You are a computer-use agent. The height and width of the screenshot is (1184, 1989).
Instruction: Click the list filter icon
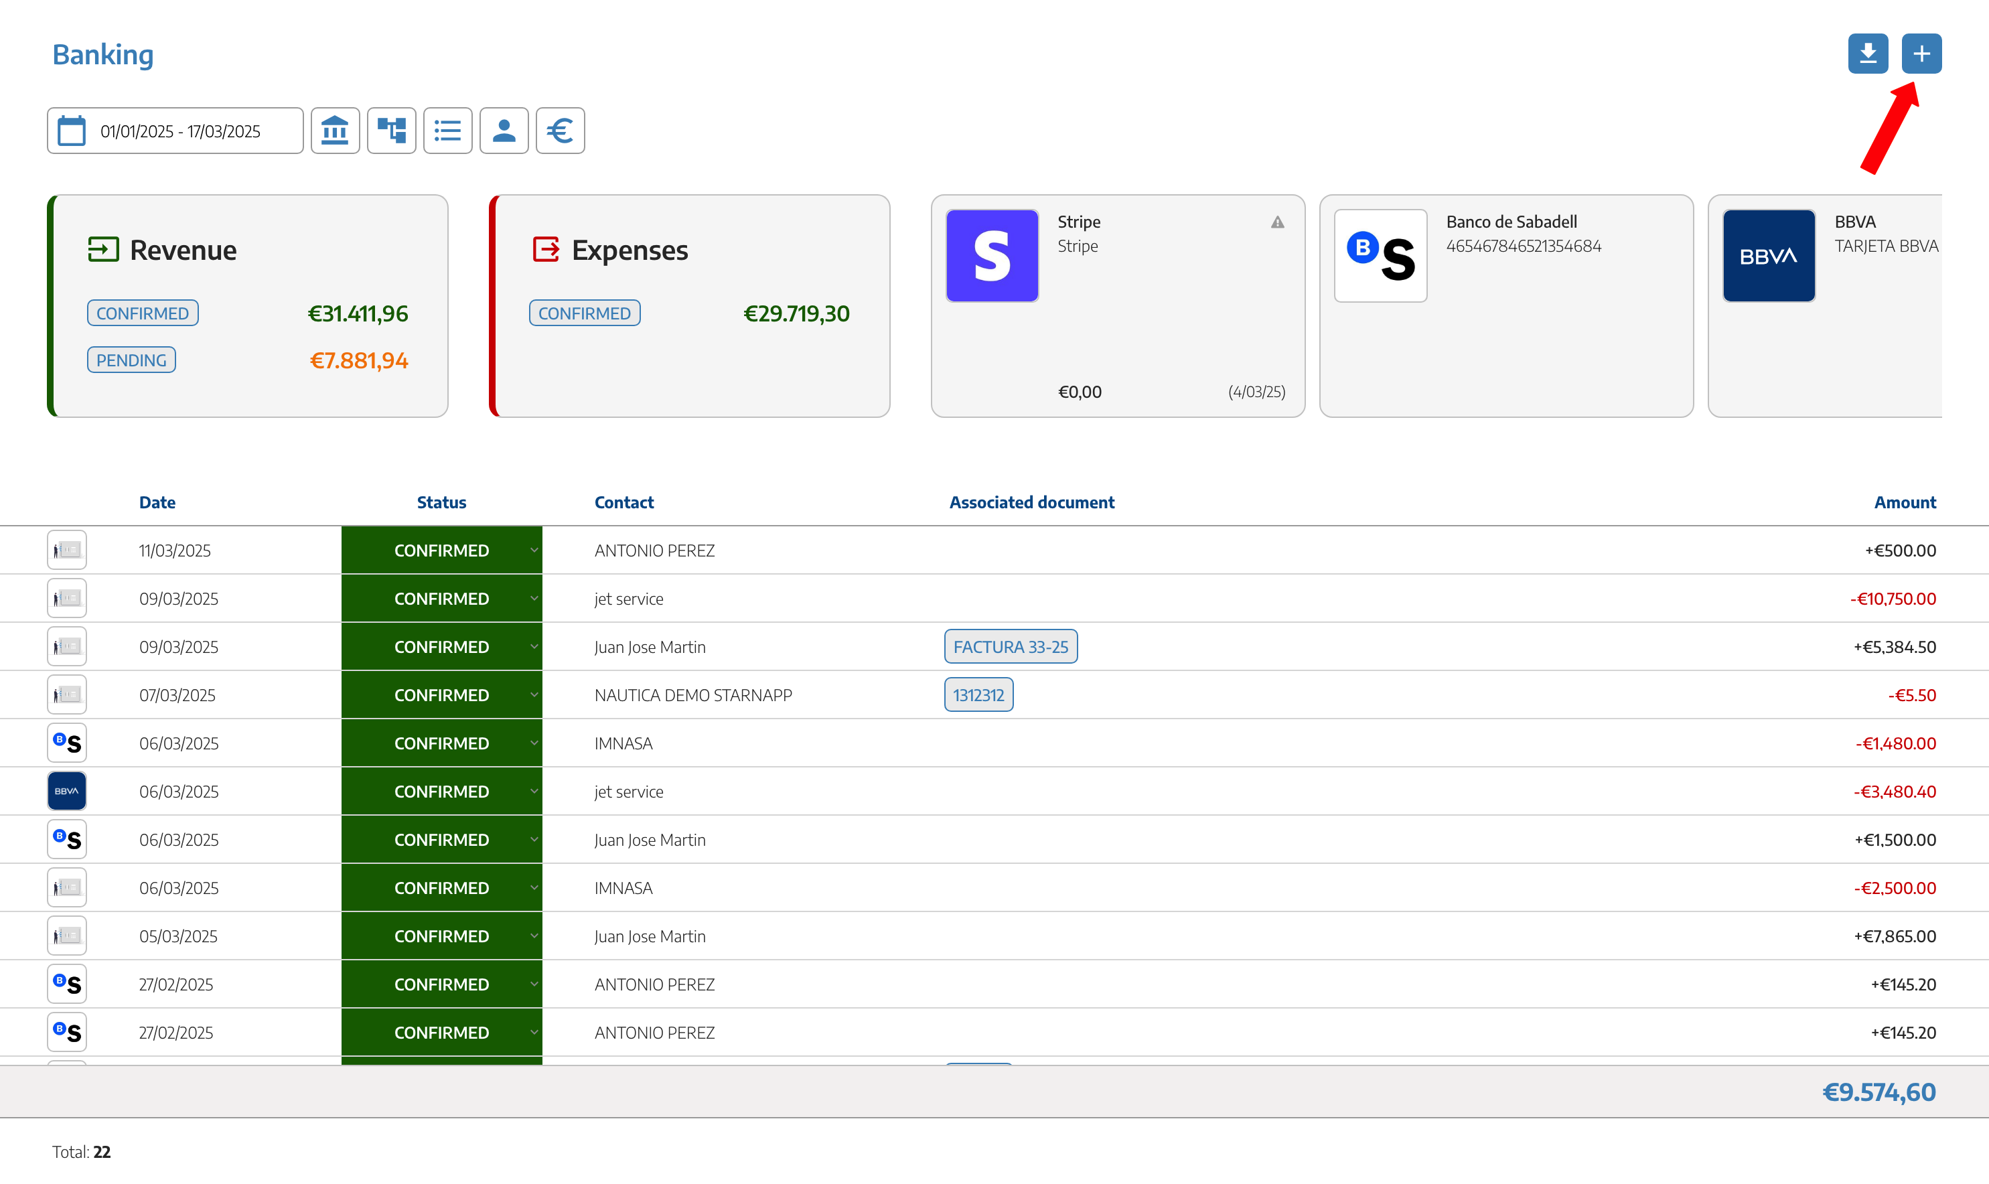tap(447, 131)
